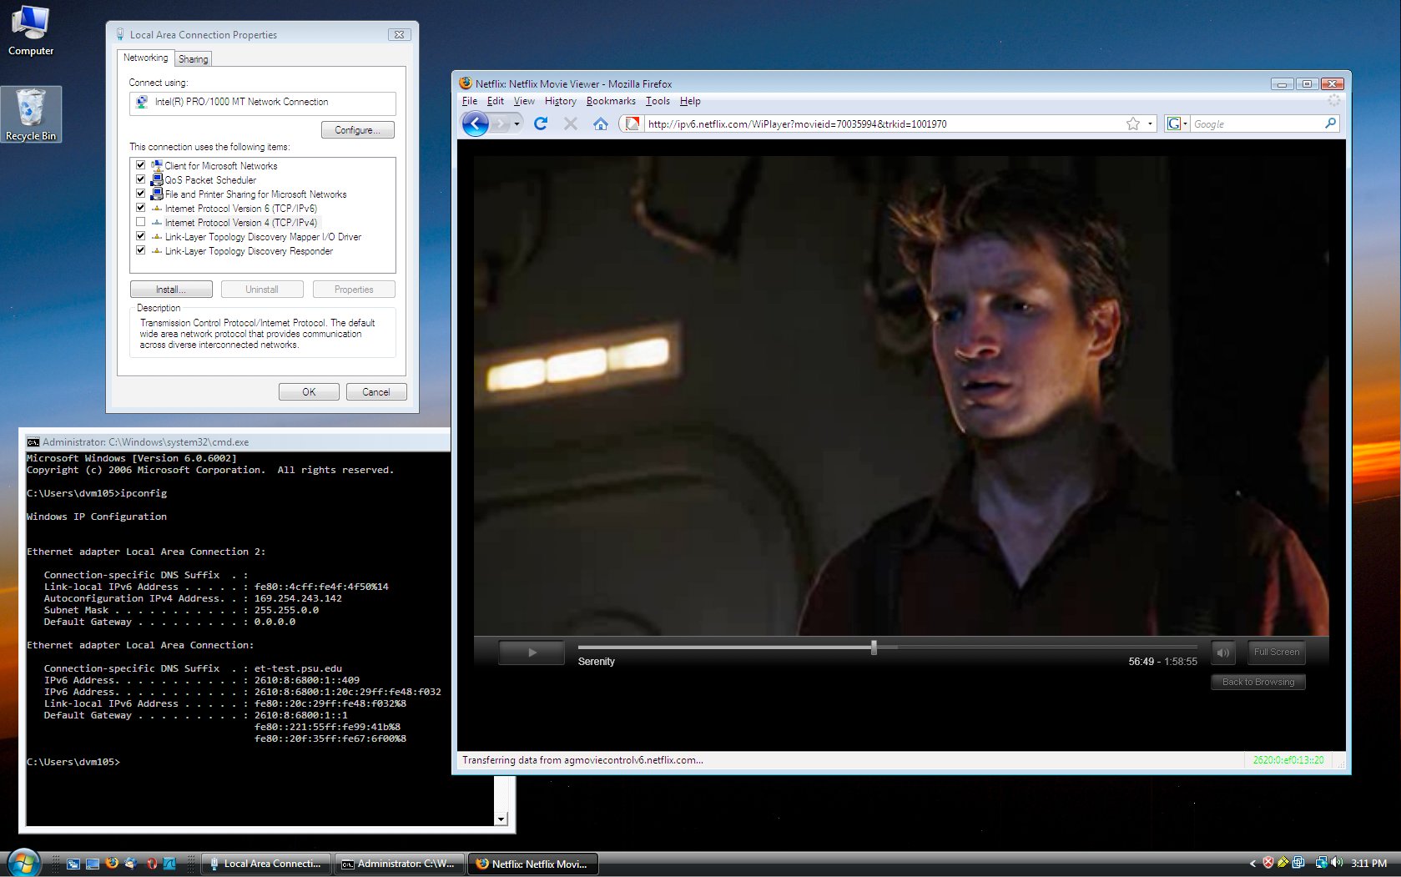Open Firefox back/forward history dropdown arrow

517,124
